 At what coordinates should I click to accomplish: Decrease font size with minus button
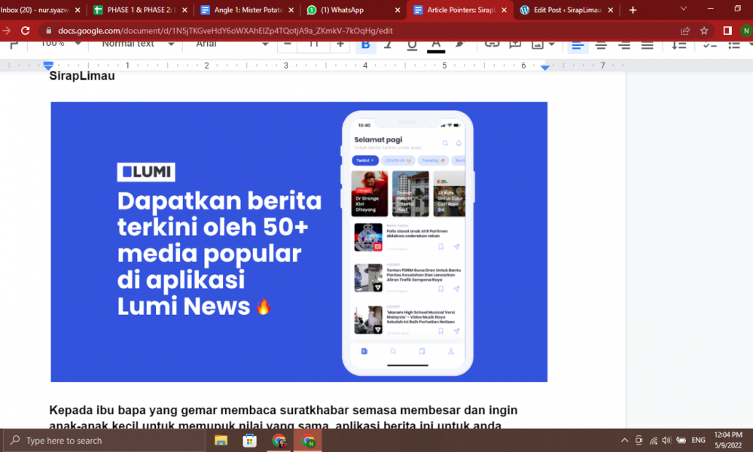[x=287, y=44]
